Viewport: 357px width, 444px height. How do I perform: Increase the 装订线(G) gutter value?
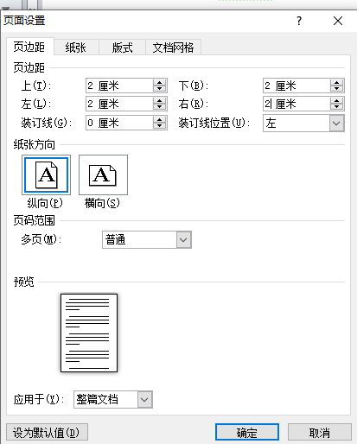[x=159, y=120]
